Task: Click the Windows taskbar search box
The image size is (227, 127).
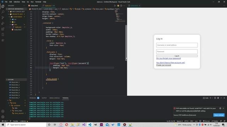Action: point(26,125)
